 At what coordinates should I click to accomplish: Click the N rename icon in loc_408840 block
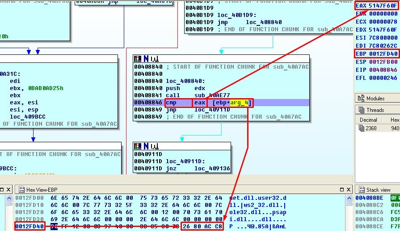[145, 58]
